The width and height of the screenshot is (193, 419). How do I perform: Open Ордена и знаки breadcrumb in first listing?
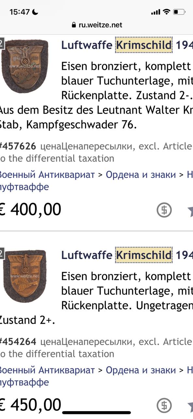[141, 174]
